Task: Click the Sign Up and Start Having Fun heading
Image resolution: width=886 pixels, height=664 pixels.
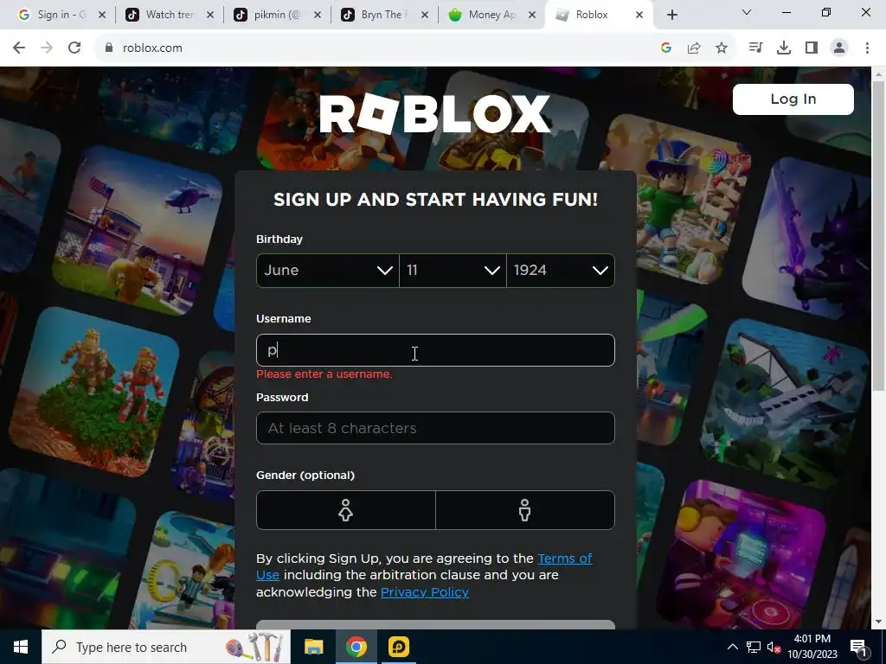Action: point(435,200)
